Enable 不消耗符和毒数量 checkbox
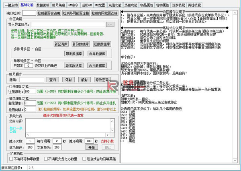241x171 pixels. [11, 159]
